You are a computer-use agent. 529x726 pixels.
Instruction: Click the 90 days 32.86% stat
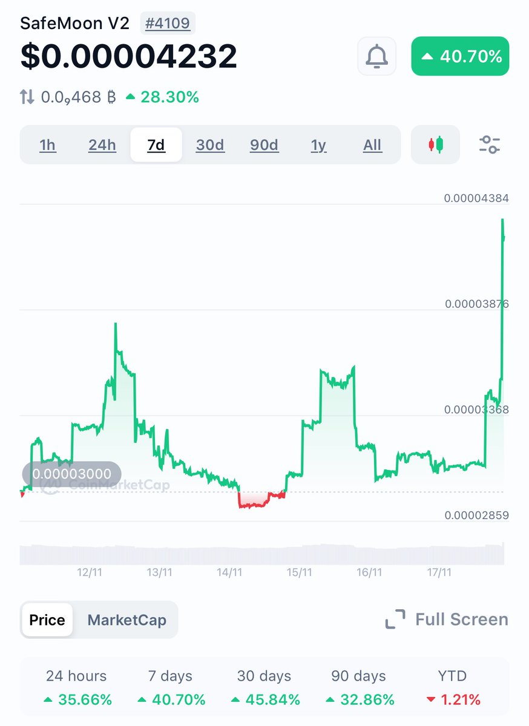tap(359, 688)
